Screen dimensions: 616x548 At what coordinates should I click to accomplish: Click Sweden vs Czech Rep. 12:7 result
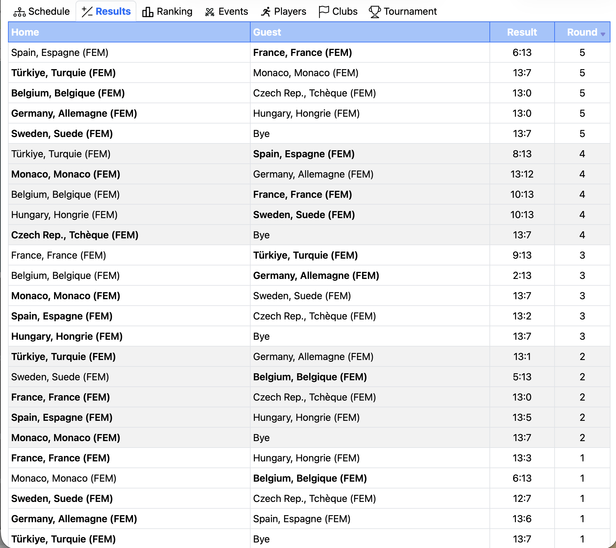(522, 499)
